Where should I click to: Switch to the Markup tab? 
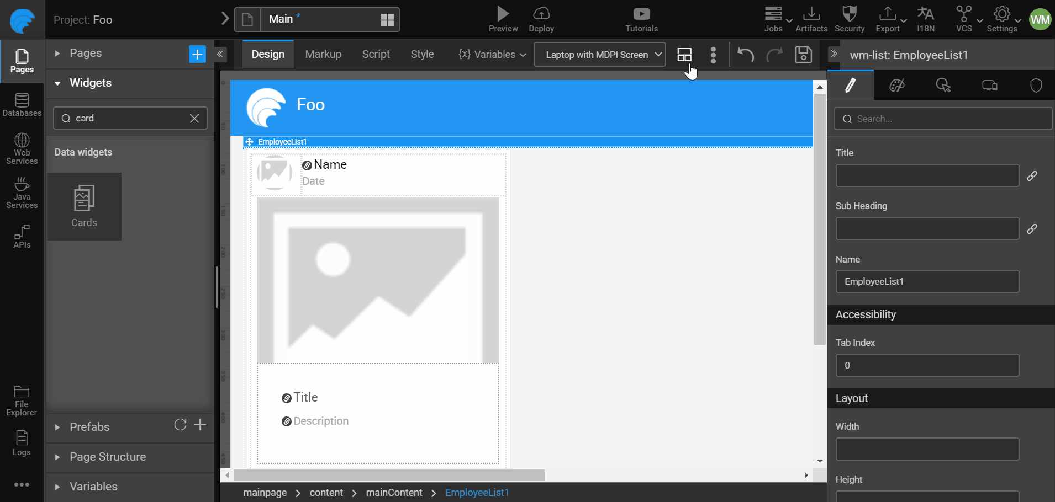click(x=323, y=54)
